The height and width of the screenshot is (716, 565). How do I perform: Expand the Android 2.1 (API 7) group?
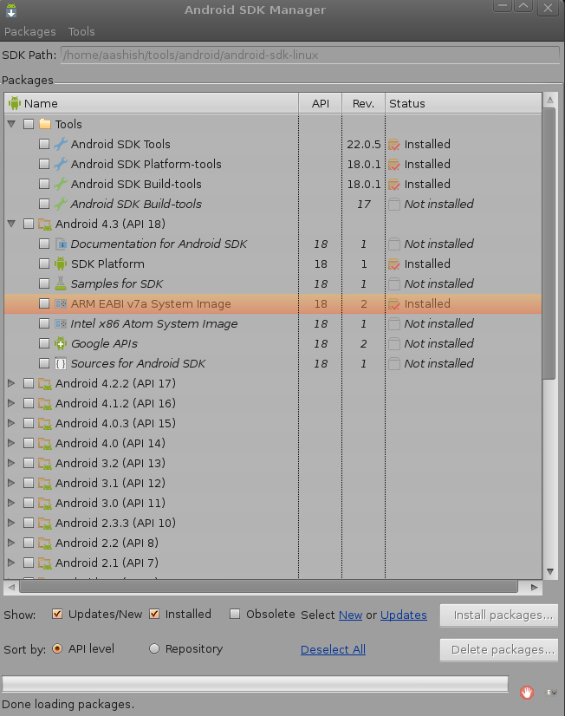pyautogui.click(x=11, y=563)
